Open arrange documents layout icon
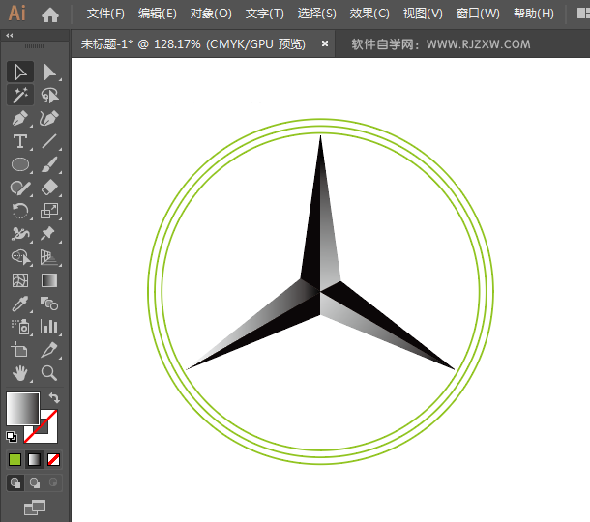The image size is (590, 522). coord(583,14)
